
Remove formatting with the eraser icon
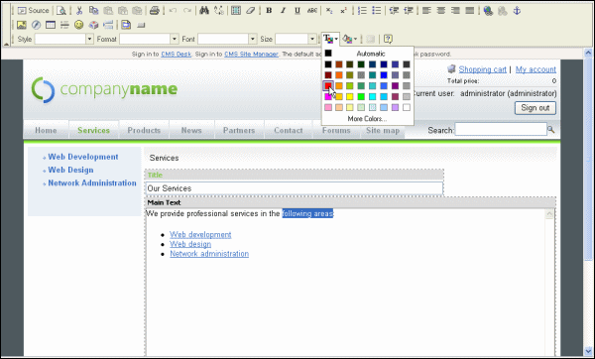click(x=250, y=11)
